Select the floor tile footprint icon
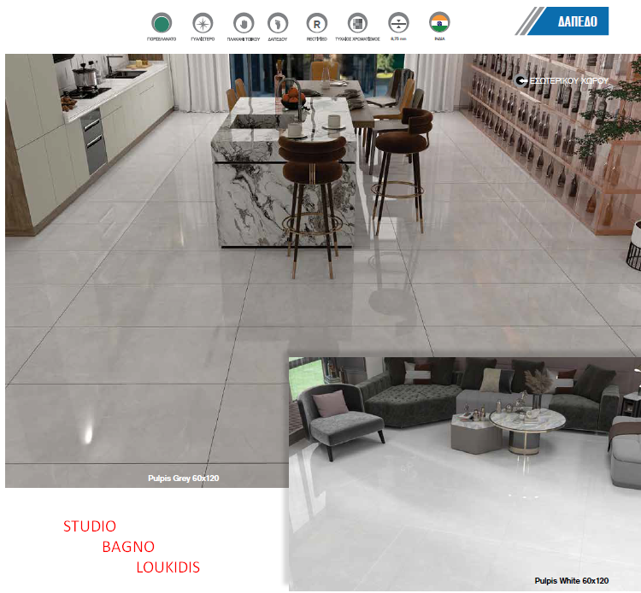 (x=279, y=23)
